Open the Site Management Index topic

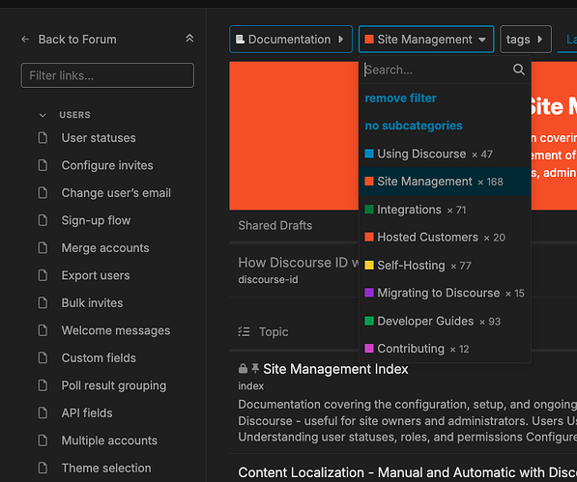(x=335, y=369)
